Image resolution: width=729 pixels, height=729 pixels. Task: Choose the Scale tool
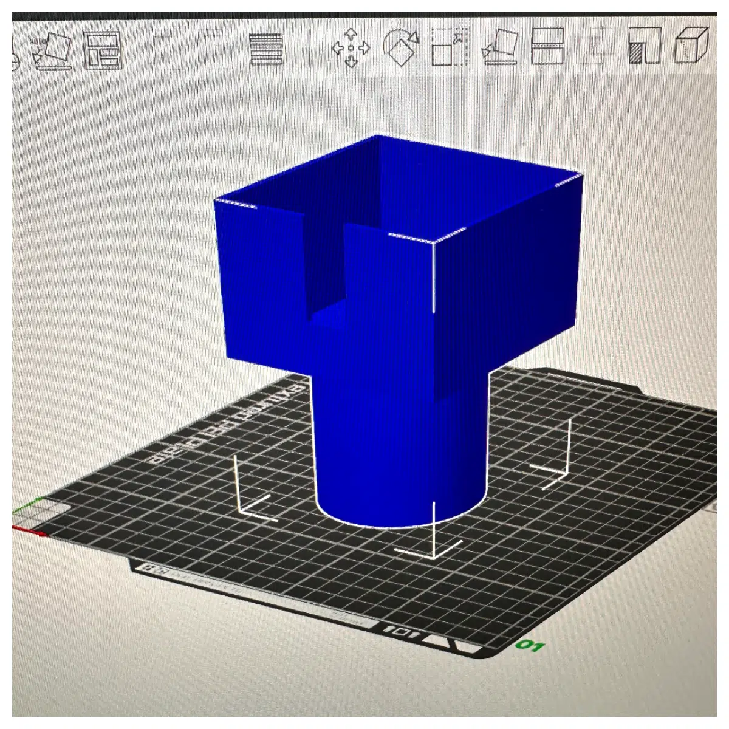point(450,46)
